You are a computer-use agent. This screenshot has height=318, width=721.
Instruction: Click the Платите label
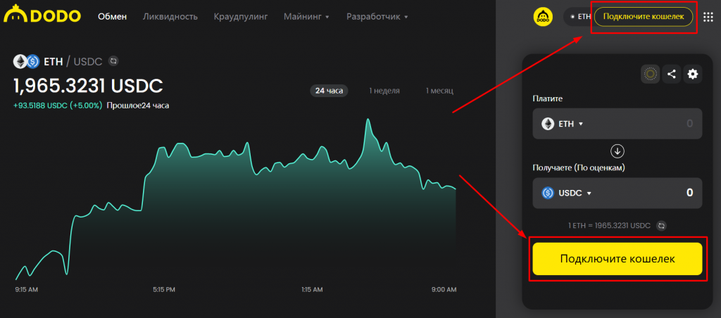coord(547,98)
